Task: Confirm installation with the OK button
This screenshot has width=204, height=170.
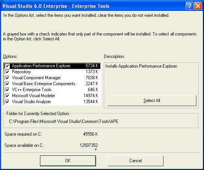Action: tap(68, 161)
